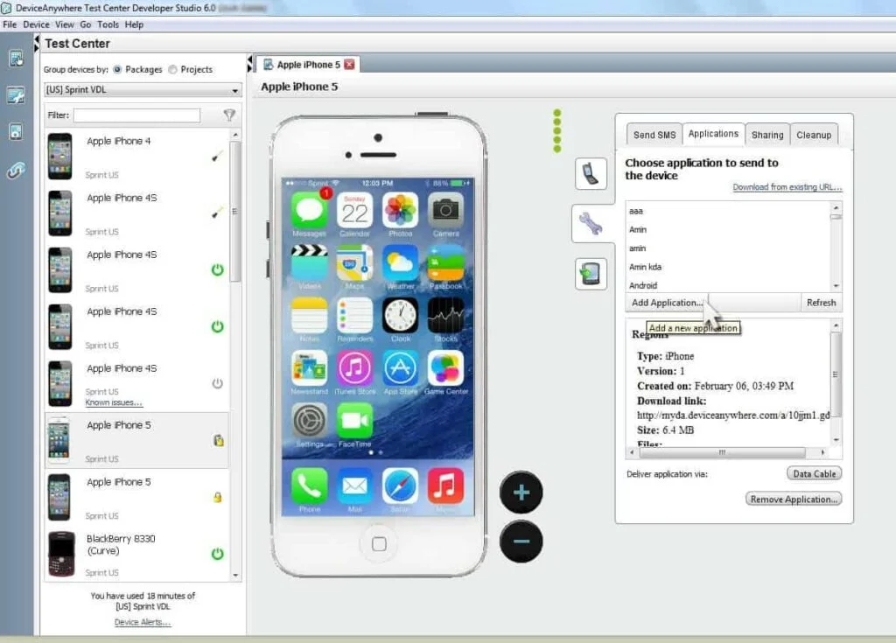Select the Applications tab
The height and width of the screenshot is (643, 896).
tap(713, 134)
